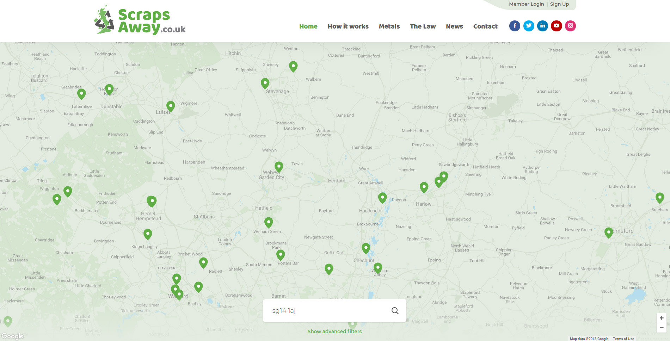Viewport: 670px width, 341px height.
Task: Click the Scraps Away logo
Action: point(140,21)
